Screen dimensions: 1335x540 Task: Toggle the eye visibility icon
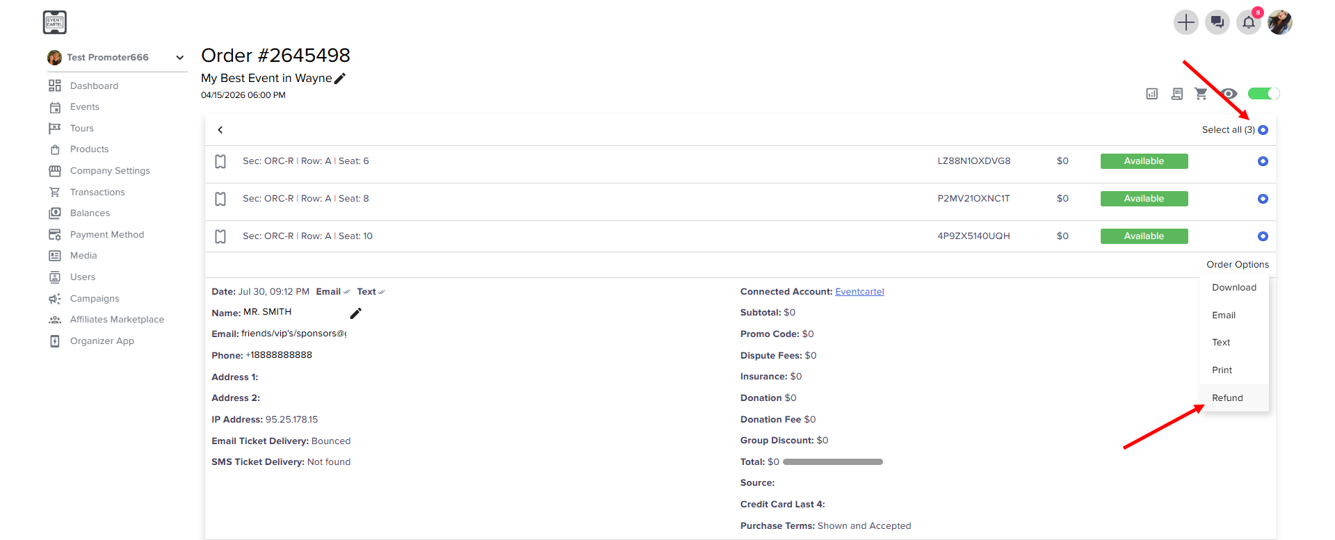(1229, 94)
